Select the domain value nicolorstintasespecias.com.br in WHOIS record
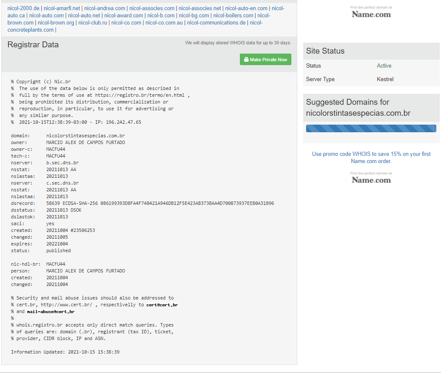441x373 pixels. [86, 136]
